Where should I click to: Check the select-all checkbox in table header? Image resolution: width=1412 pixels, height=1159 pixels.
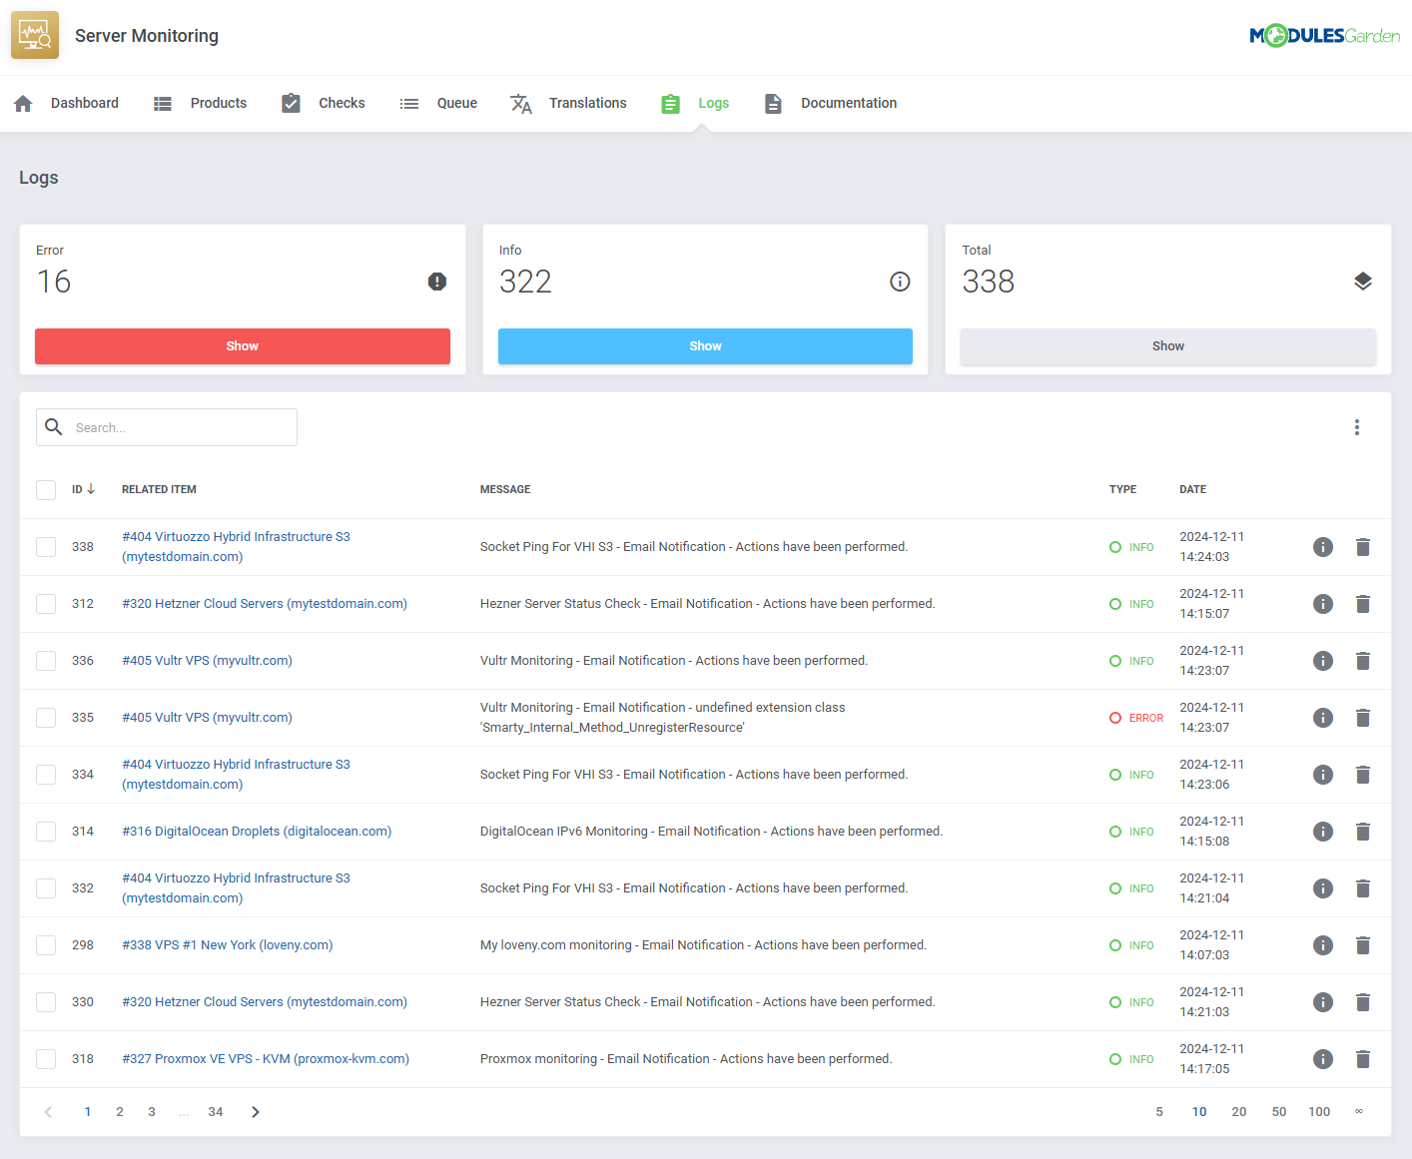[46, 489]
